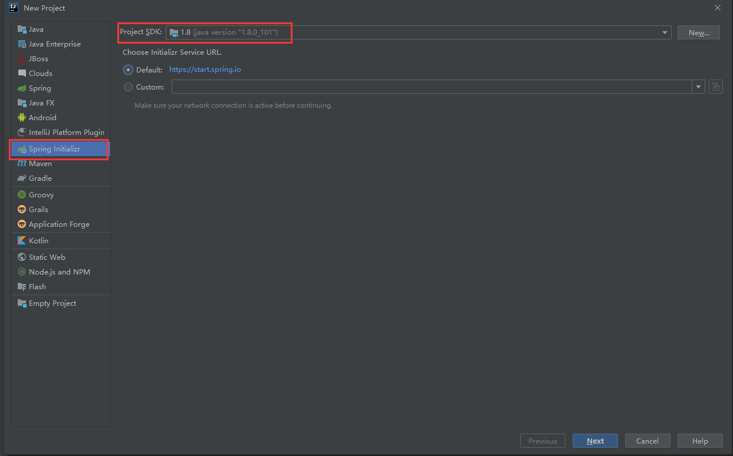
Task: Select the Maven icon
Action: (22, 164)
